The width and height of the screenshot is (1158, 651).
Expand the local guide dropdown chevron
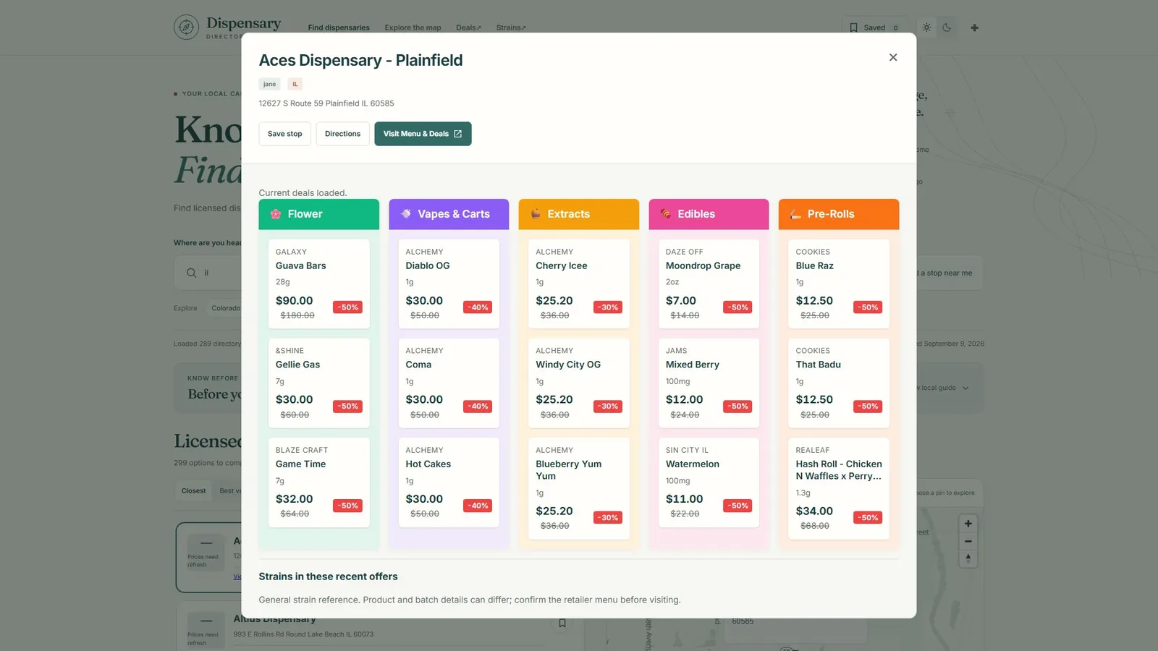click(x=965, y=388)
